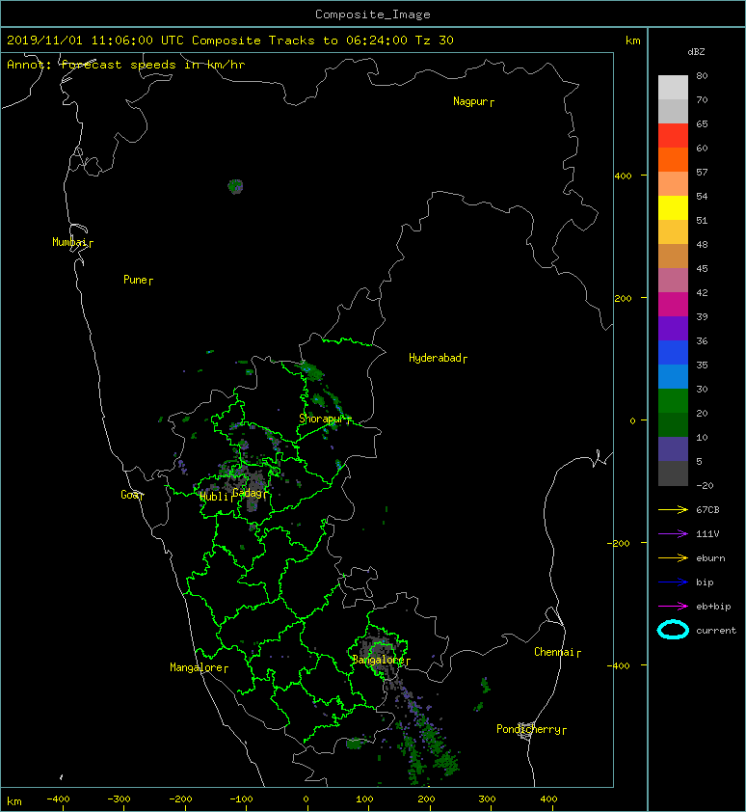Choose the gold 51–48 dBZ swatch
Viewport: 746px width, 812px height.
click(x=673, y=231)
